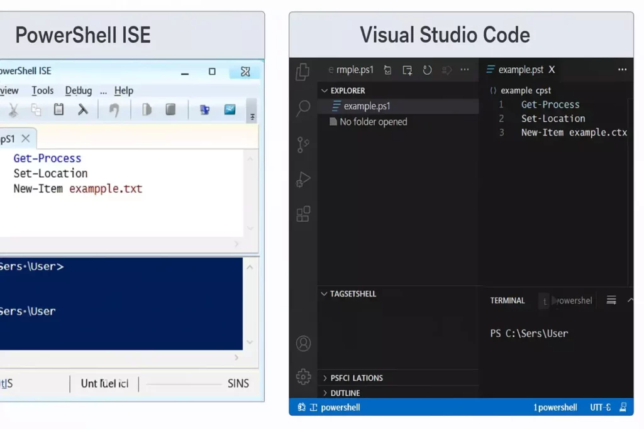Click the gray half-page icon in ISE toolbar
The image size is (644, 429).
click(x=147, y=109)
